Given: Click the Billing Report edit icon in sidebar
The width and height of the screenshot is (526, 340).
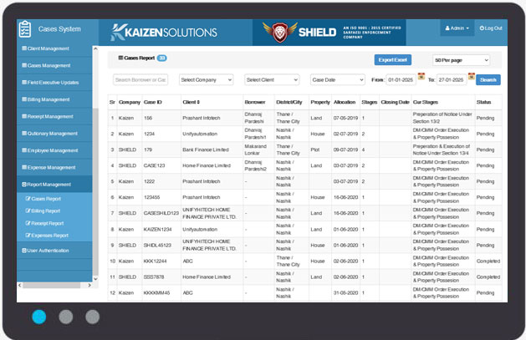Looking at the screenshot, I should pos(28,211).
